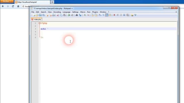Open the Encoding menu
Viewport: 184px width, 103px height.
click(x=57, y=12)
